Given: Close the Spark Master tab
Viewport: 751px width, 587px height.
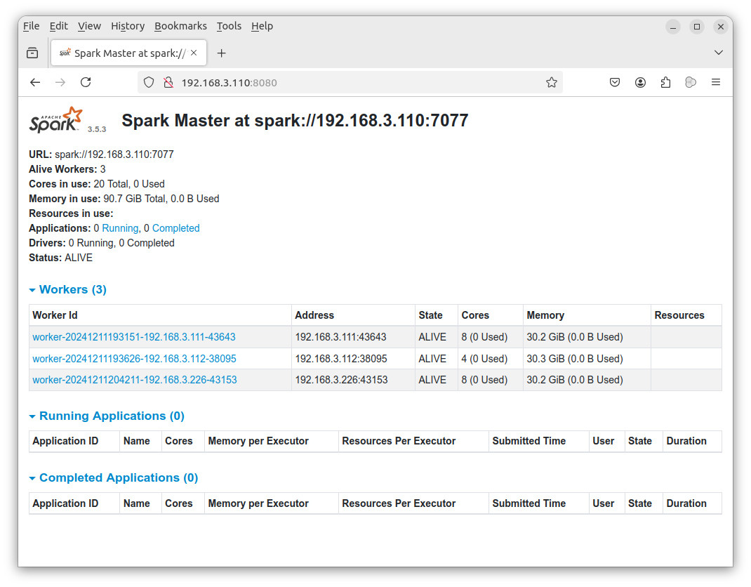Looking at the screenshot, I should 194,53.
